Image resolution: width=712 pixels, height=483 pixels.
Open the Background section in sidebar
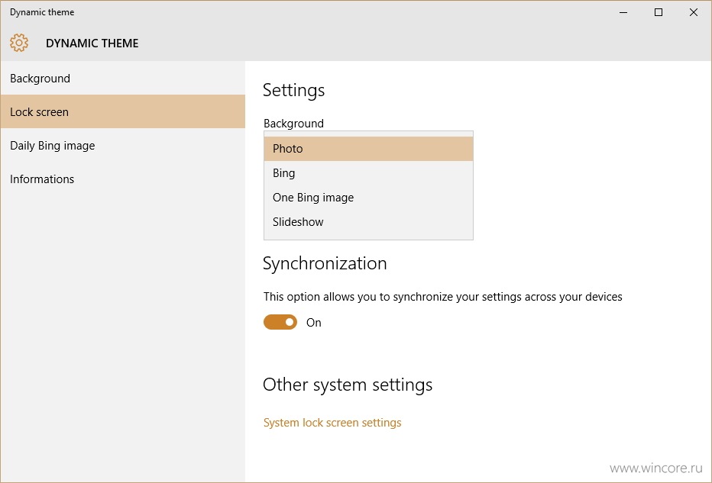point(122,78)
